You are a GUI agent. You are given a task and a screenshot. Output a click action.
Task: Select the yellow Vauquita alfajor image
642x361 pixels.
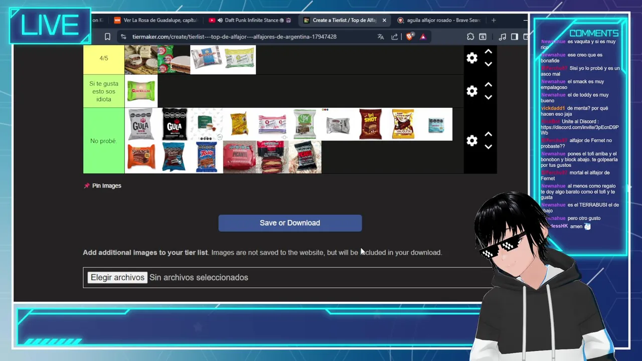[x=403, y=124]
